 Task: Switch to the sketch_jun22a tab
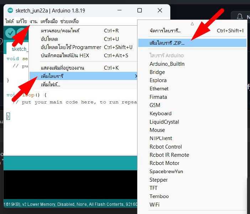[20, 49]
